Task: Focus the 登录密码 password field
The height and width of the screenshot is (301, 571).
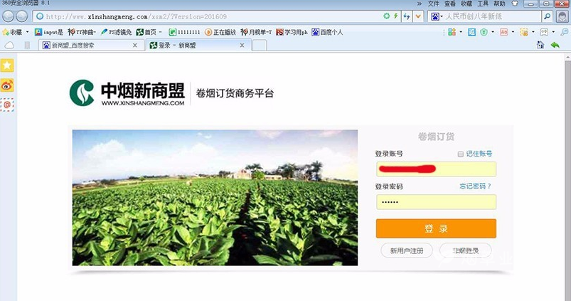Action: 436,202
